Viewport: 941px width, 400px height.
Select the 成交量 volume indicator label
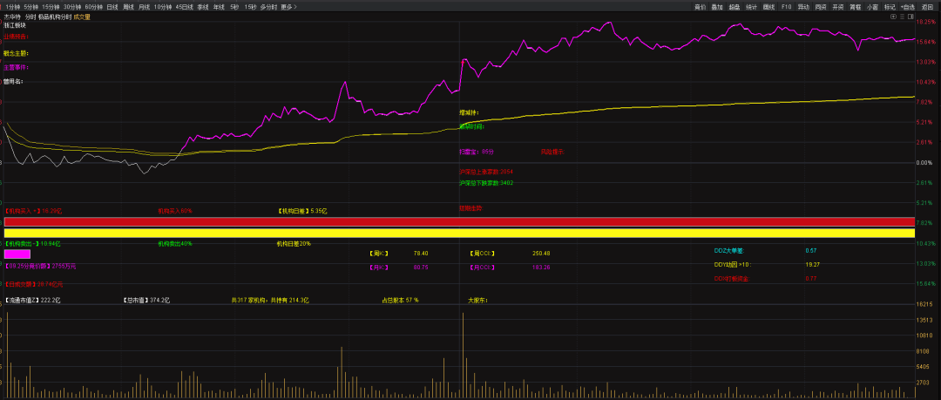coord(83,17)
